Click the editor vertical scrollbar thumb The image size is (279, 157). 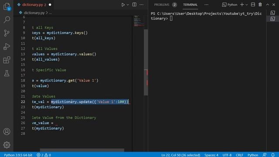tap(146, 62)
